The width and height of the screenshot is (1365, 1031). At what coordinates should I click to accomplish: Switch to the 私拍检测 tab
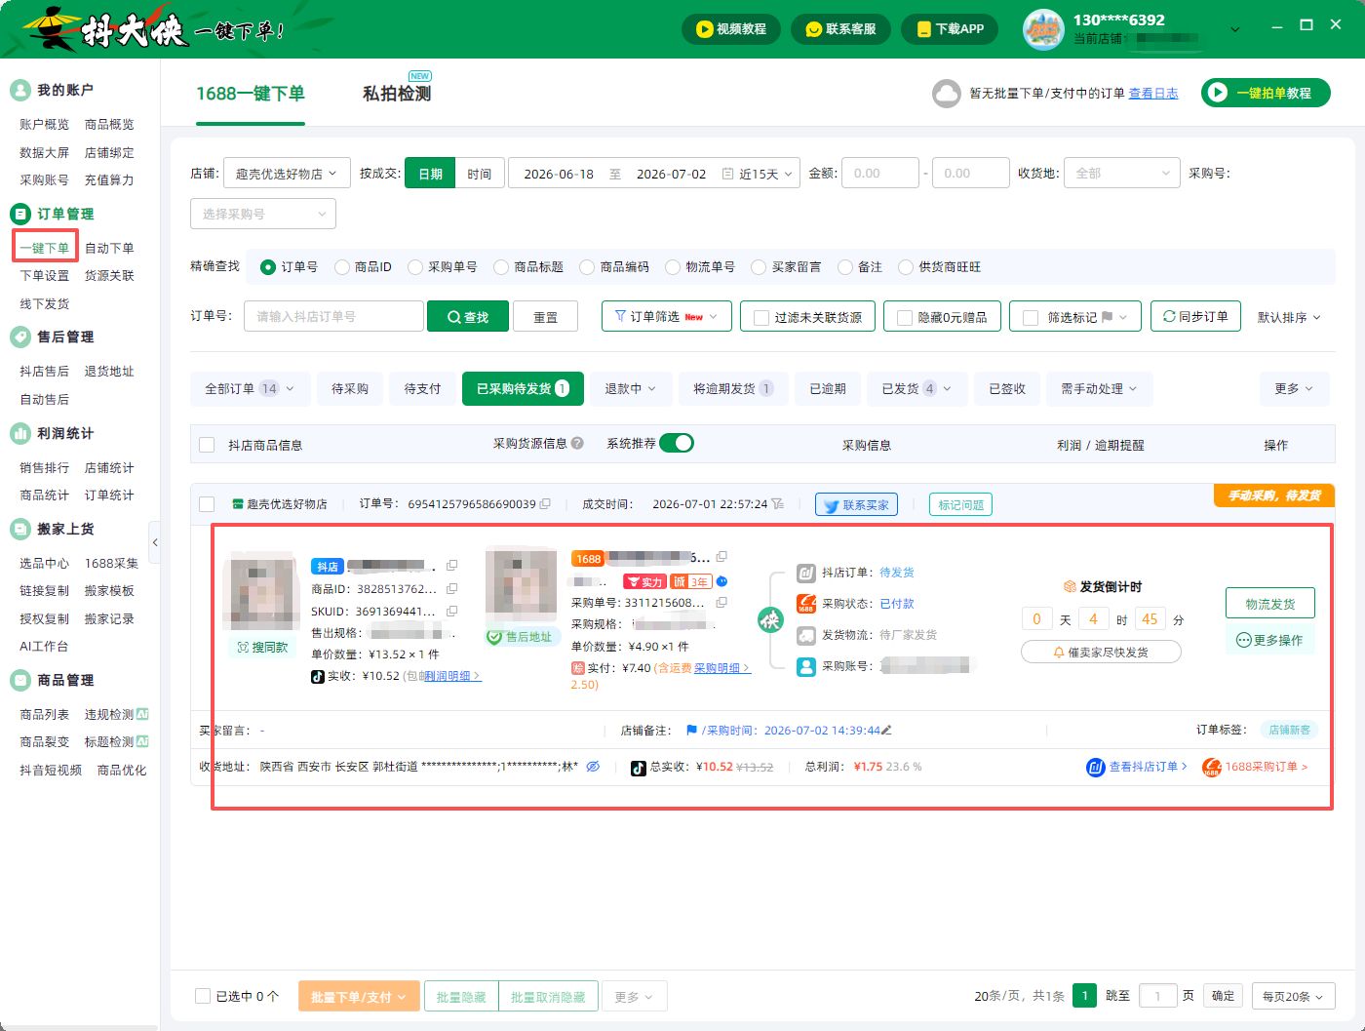pyautogui.click(x=397, y=94)
